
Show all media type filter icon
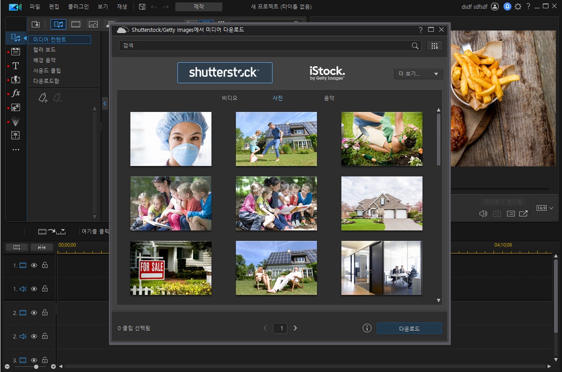58,24
